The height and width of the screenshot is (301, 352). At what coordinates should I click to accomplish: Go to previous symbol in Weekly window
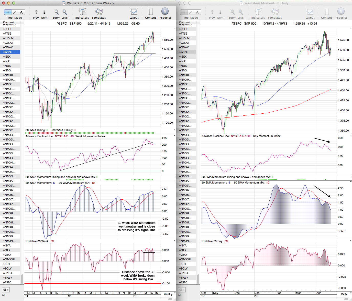(36, 12)
